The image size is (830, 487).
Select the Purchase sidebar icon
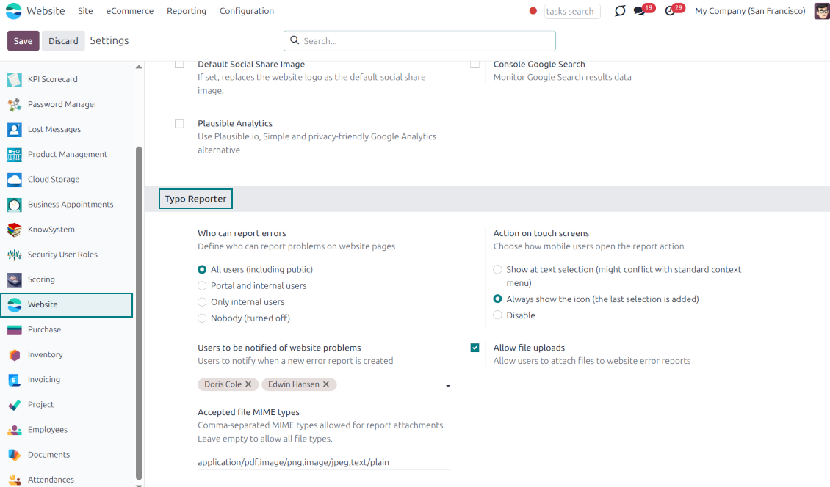13,329
